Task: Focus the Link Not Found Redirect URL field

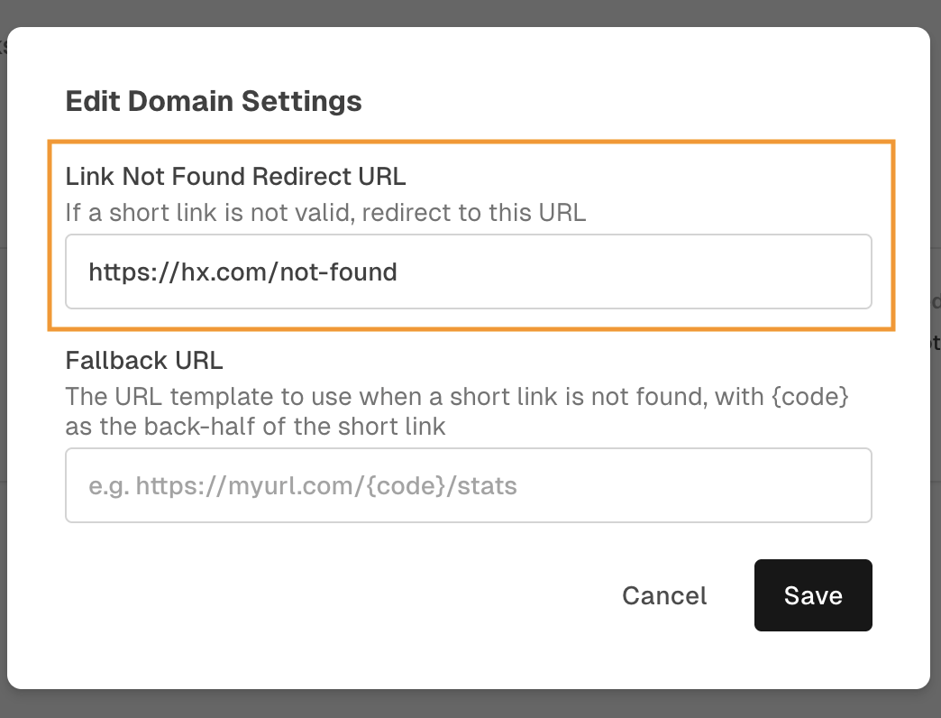Action: (468, 272)
